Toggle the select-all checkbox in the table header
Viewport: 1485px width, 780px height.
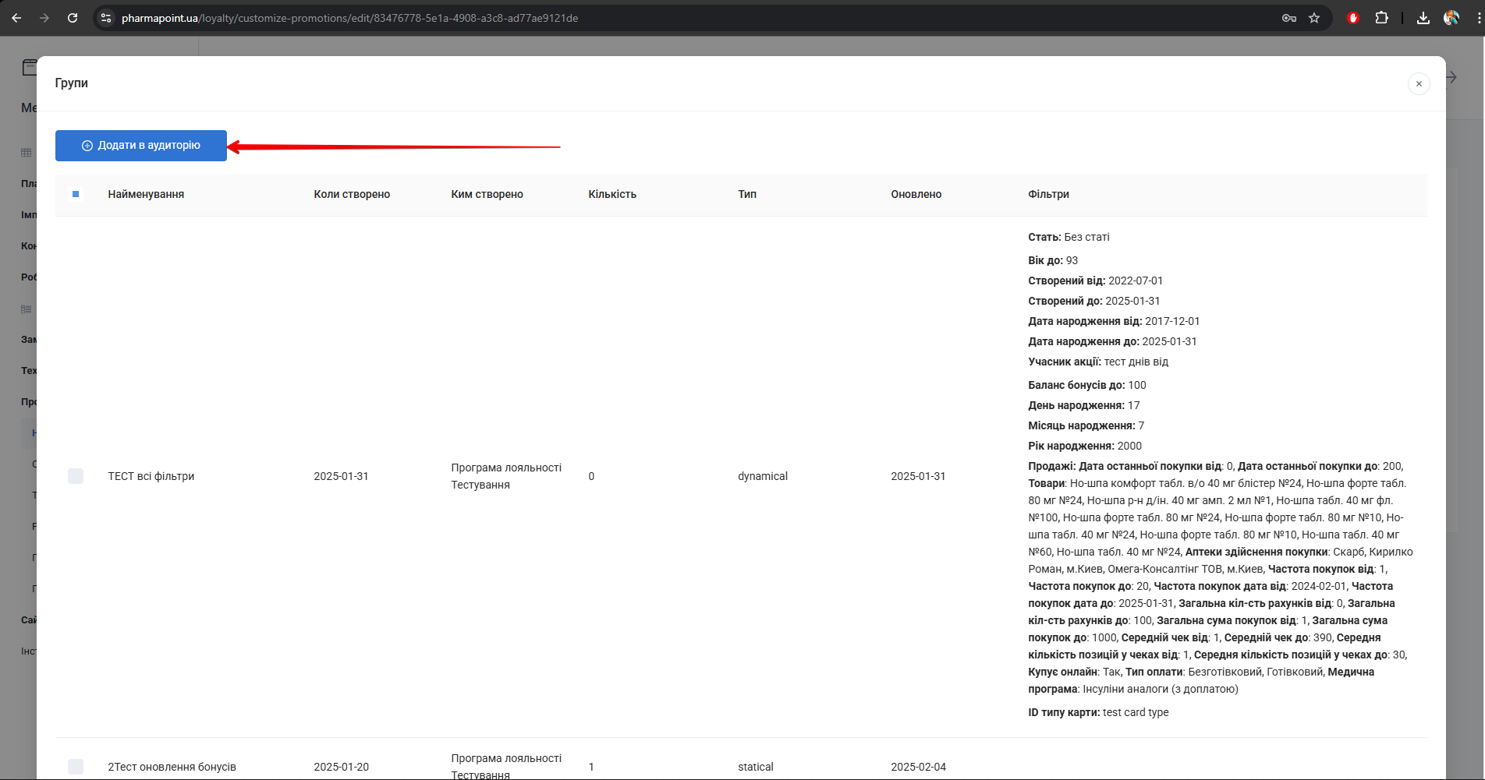tap(76, 194)
